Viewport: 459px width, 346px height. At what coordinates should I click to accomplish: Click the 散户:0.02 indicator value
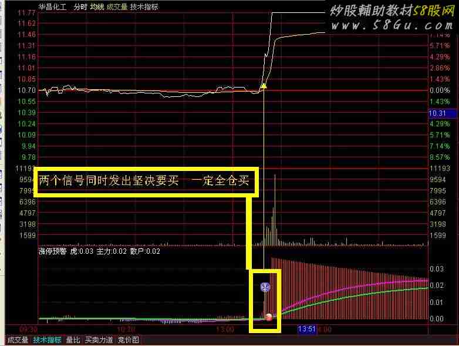145,251
